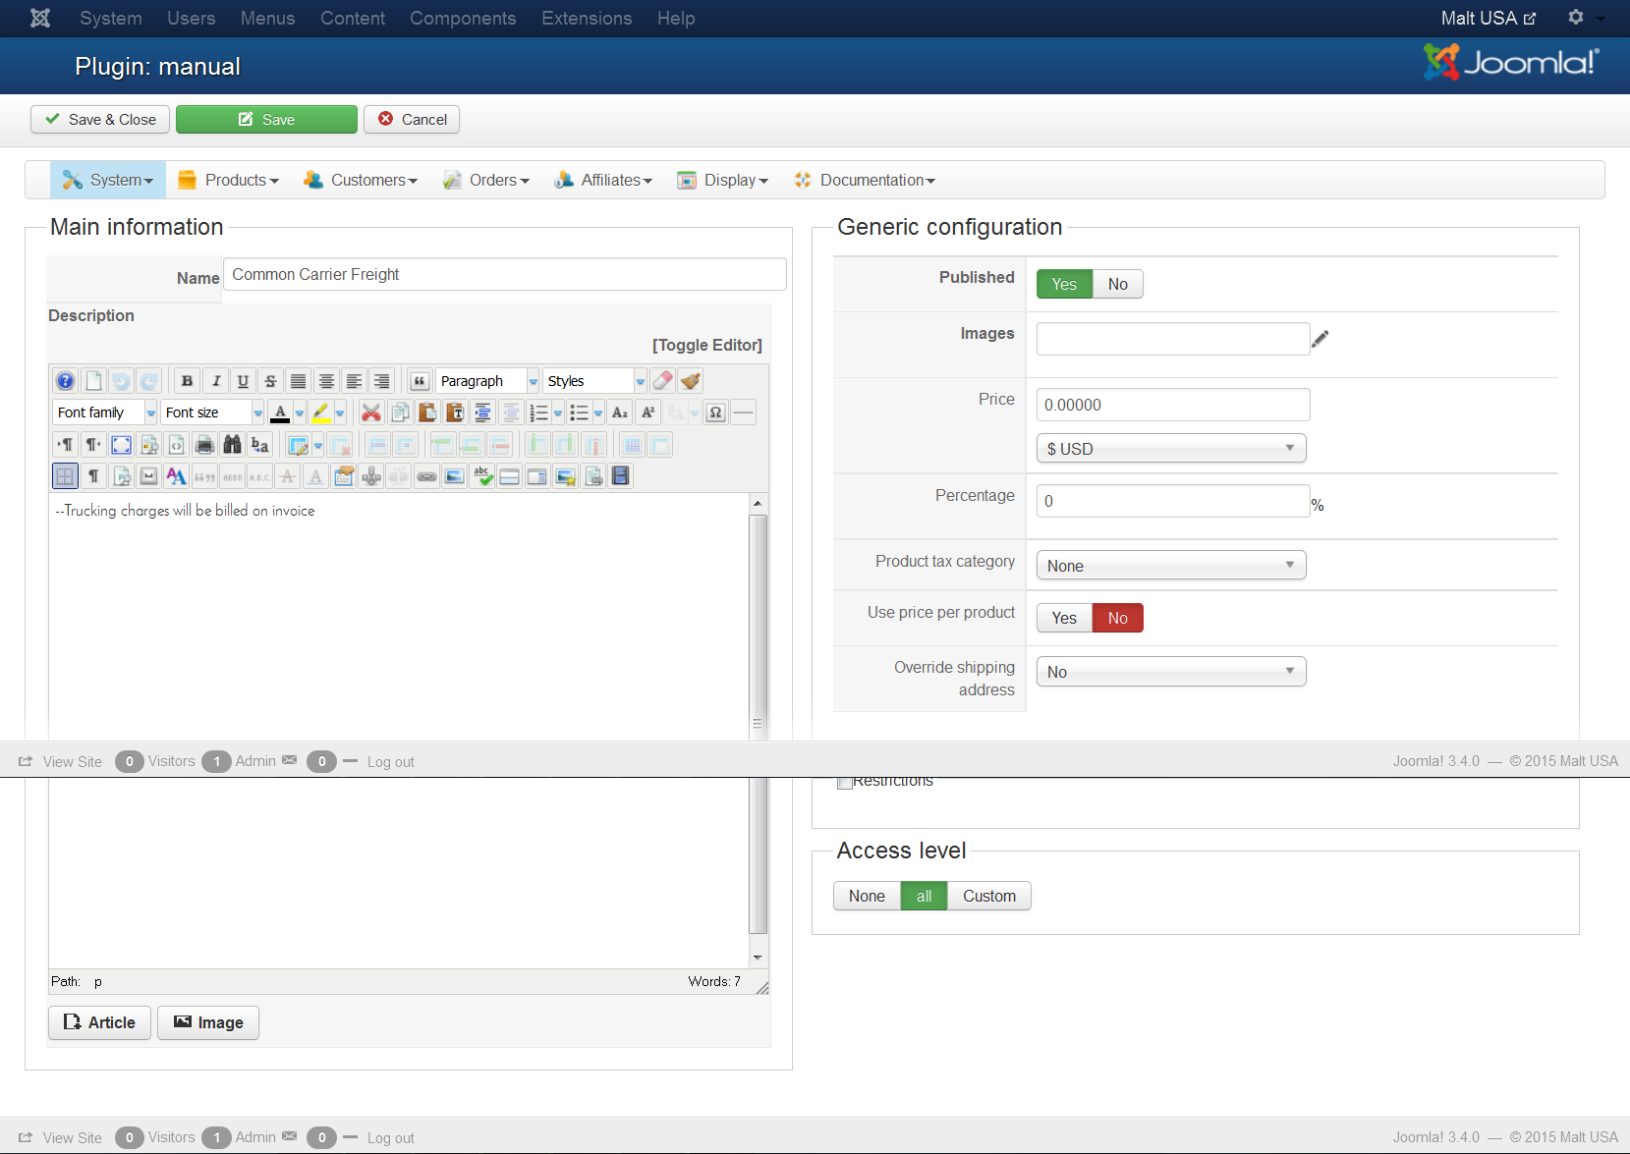1630x1154 pixels.
Task: Open the Styles dropdown
Action: pyautogui.click(x=594, y=381)
